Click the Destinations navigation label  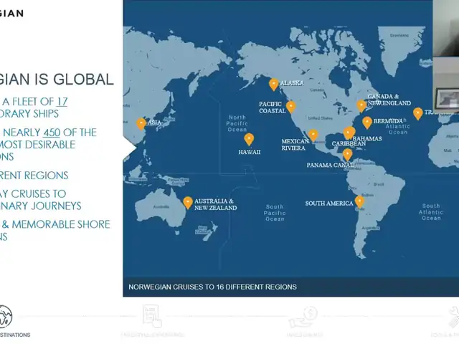[x=15, y=335]
